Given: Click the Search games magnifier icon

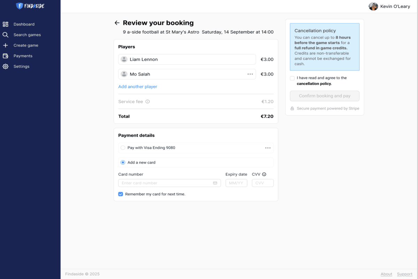Looking at the screenshot, I should point(6,35).
